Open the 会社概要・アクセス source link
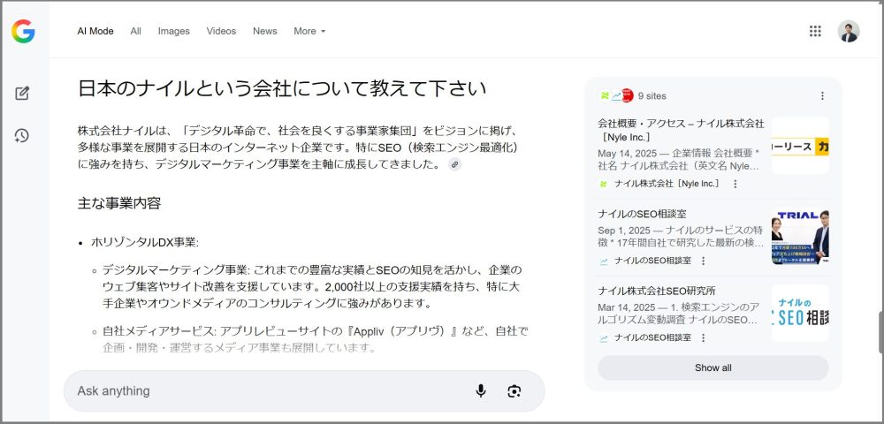The width and height of the screenshot is (884, 424). click(681, 130)
